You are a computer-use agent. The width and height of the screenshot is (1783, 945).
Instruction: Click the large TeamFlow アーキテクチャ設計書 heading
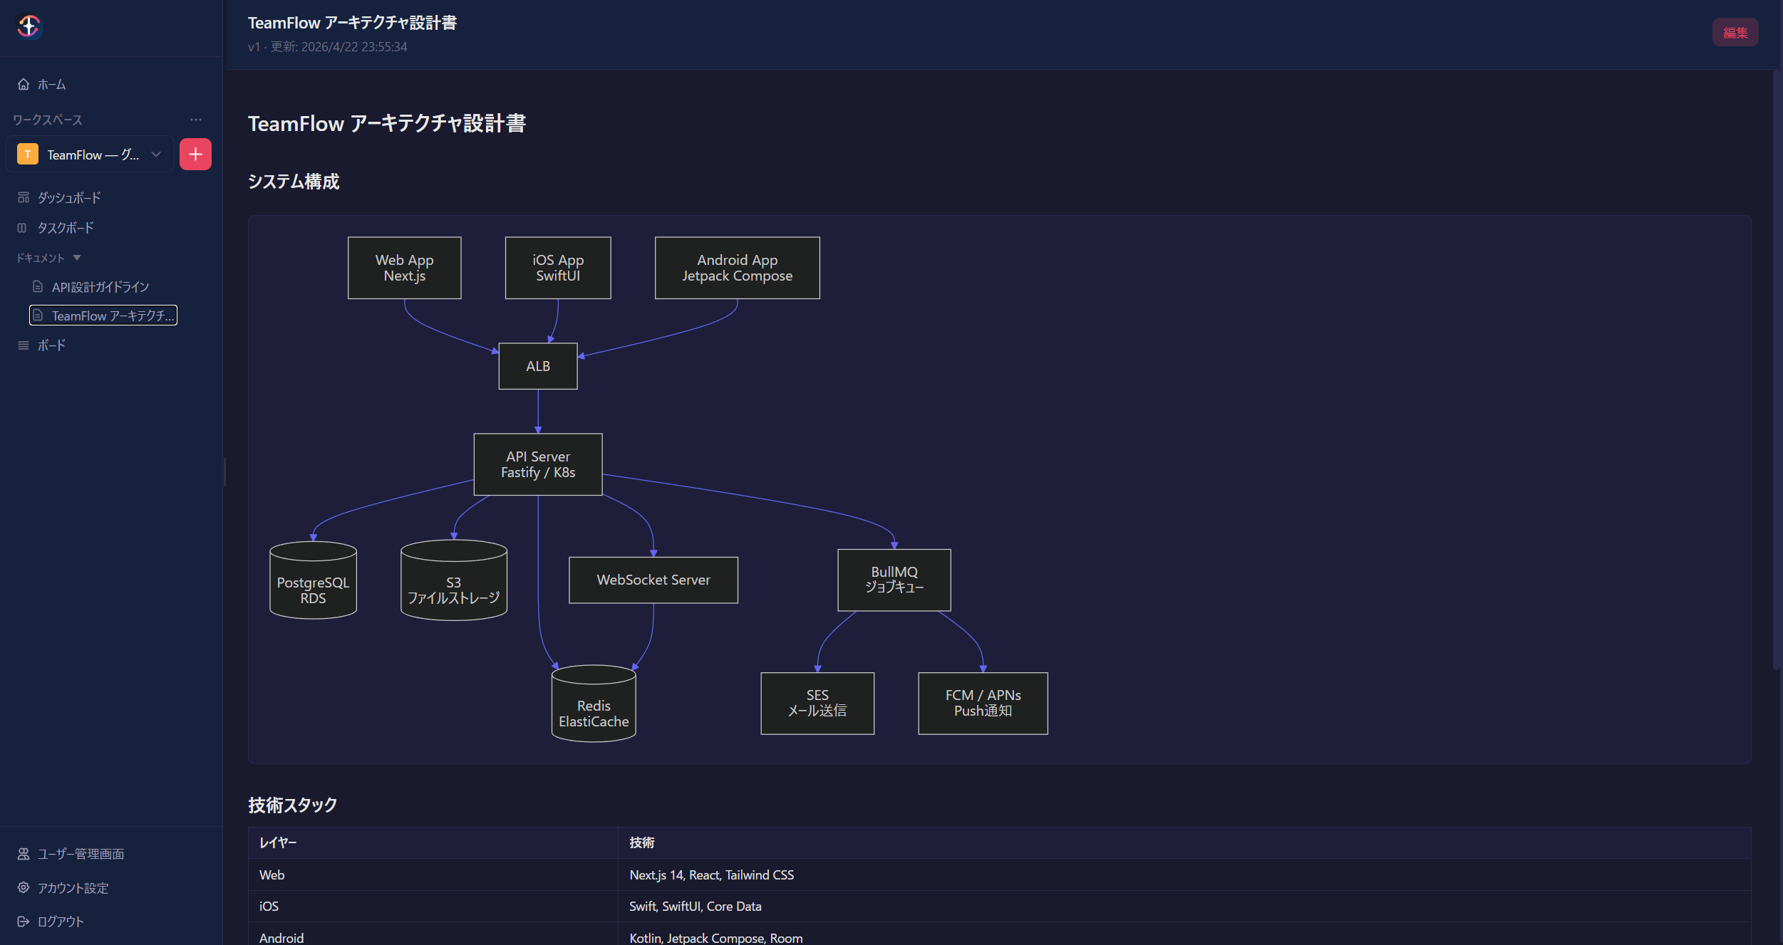coord(387,123)
